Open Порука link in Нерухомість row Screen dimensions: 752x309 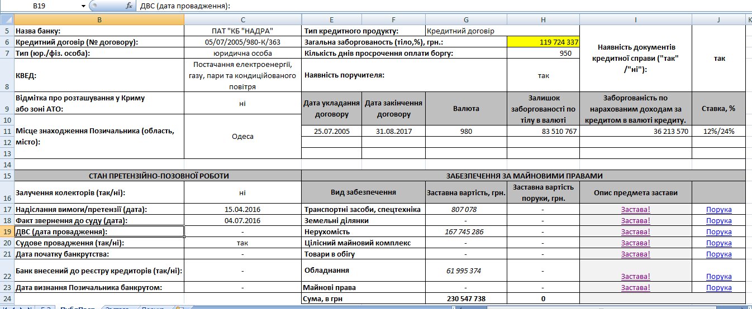[x=718, y=232]
